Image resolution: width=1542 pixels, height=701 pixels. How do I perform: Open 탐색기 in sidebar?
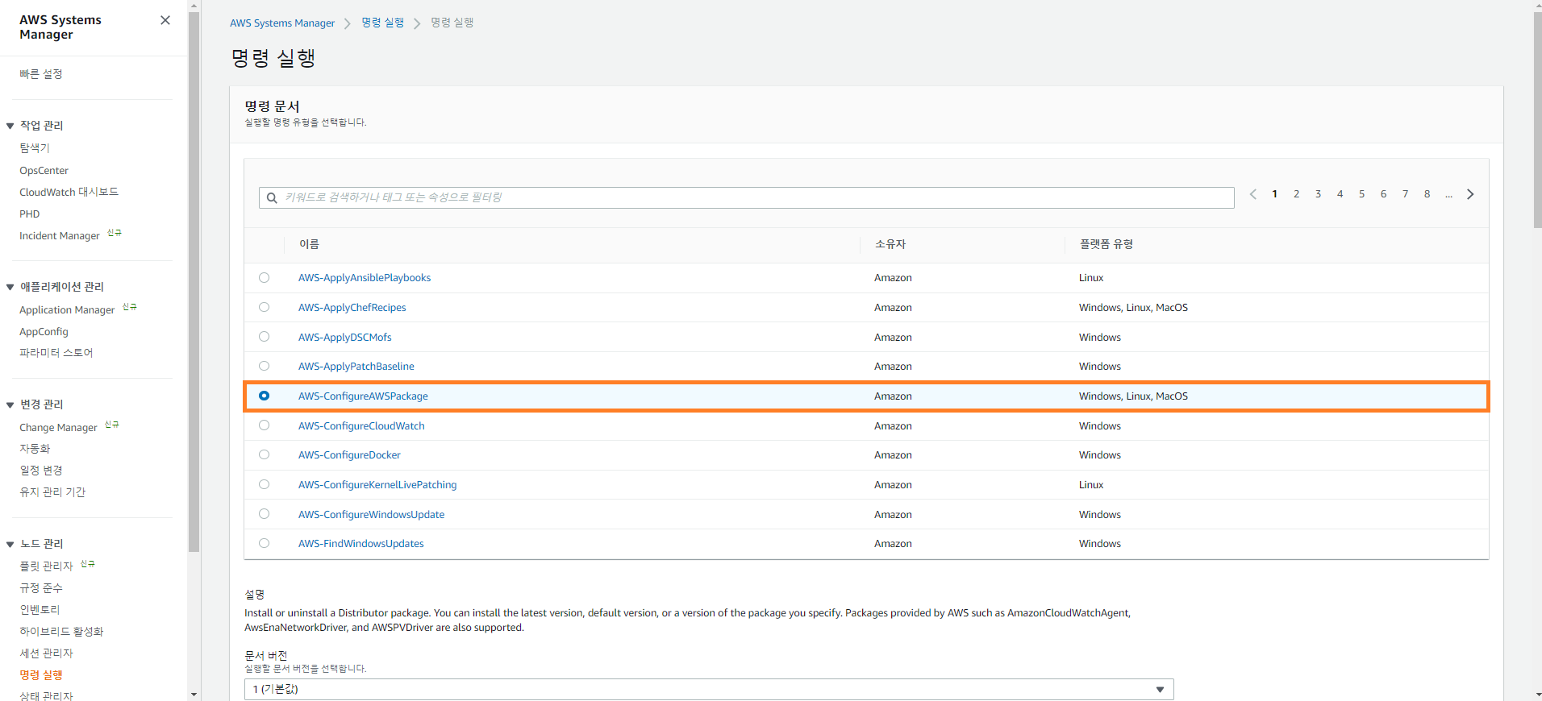[35, 148]
